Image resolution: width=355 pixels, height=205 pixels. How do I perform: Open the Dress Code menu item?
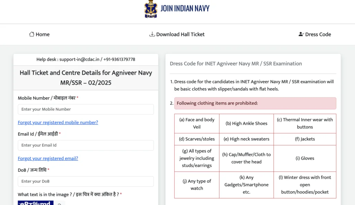(315, 34)
